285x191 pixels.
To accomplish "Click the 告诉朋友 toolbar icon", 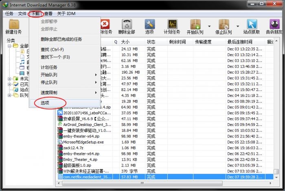I will coord(274,24).
